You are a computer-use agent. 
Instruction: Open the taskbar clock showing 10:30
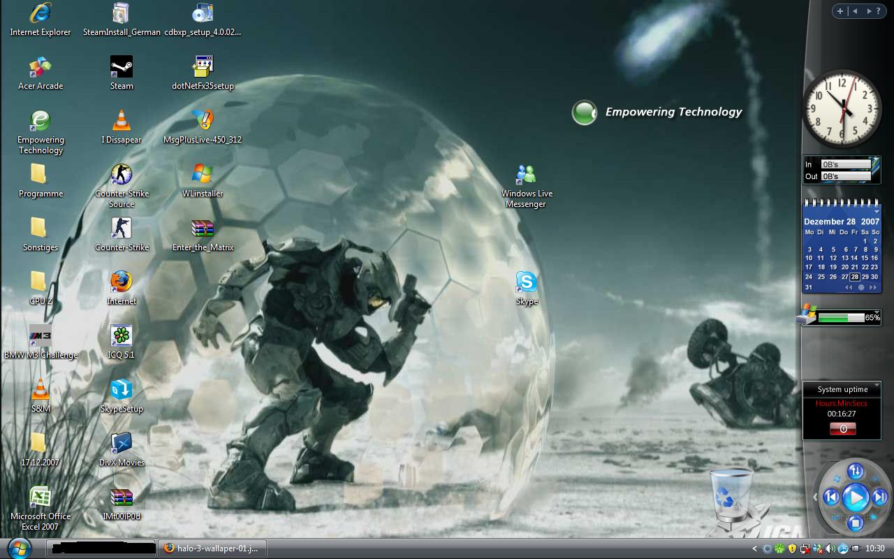point(875,549)
